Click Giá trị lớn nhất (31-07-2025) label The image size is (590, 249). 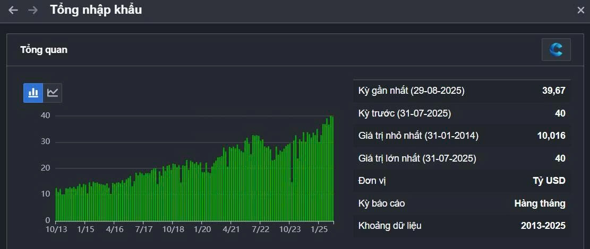coord(417,158)
